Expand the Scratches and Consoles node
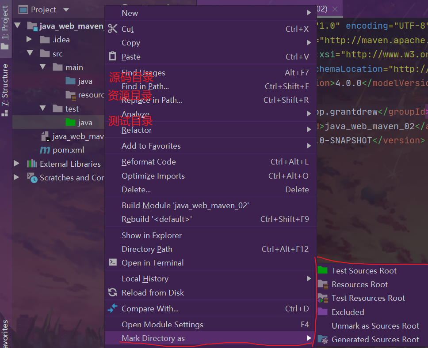The image size is (428, 348). tap(16, 177)
